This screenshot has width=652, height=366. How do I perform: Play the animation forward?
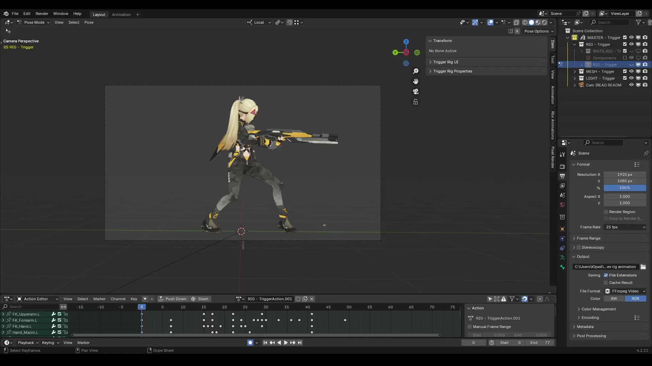[x=286, y=343]
